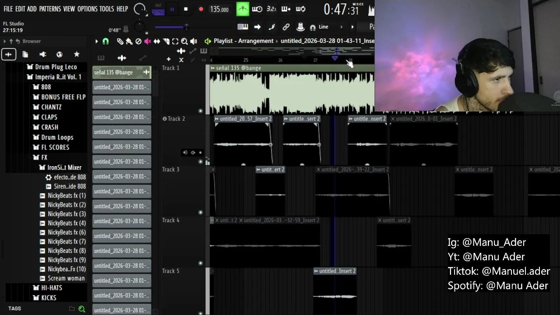Switch to Song mode
The image size is (560, 315).
coord(158,12)
